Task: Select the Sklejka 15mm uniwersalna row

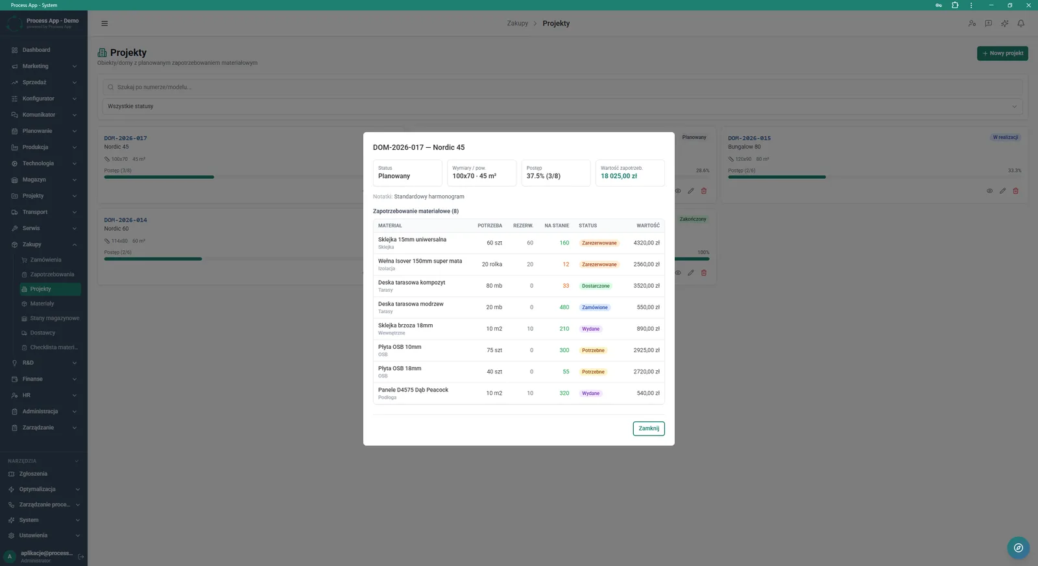Action: click(x=519, y=243)
